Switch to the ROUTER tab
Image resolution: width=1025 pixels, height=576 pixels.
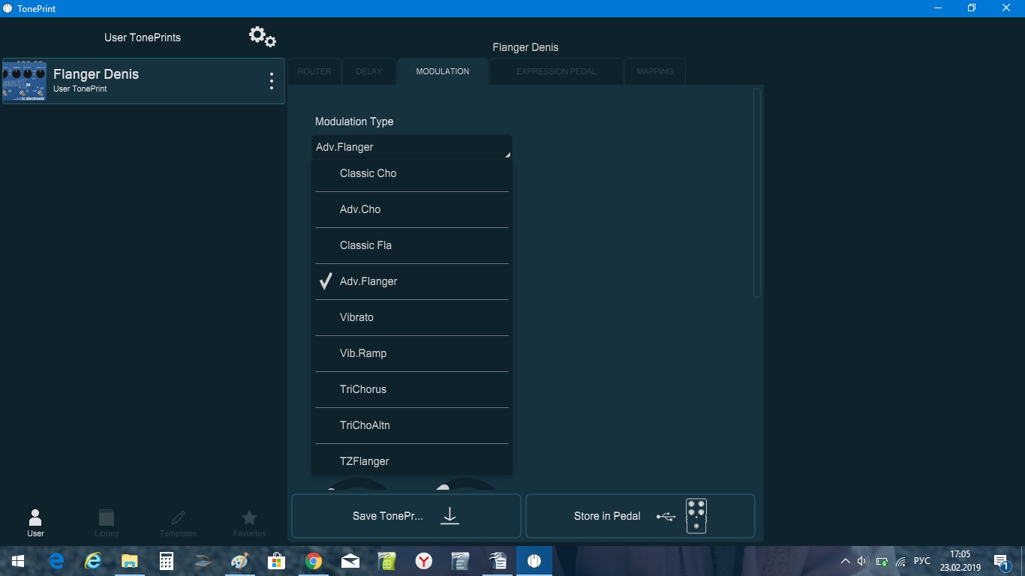314,71
